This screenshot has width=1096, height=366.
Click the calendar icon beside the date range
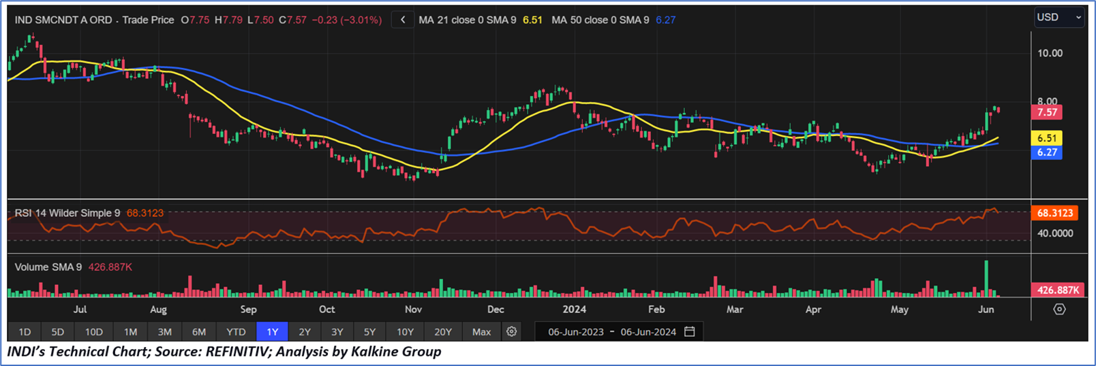(x=690, y=331)
